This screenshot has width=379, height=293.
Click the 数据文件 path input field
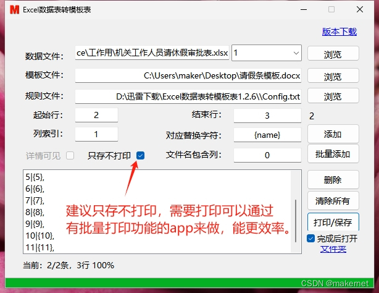coord(152,53)
